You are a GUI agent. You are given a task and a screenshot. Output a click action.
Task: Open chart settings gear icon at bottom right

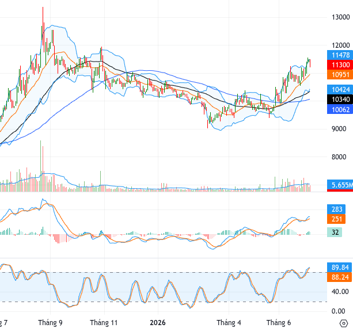tap(344, 323)
